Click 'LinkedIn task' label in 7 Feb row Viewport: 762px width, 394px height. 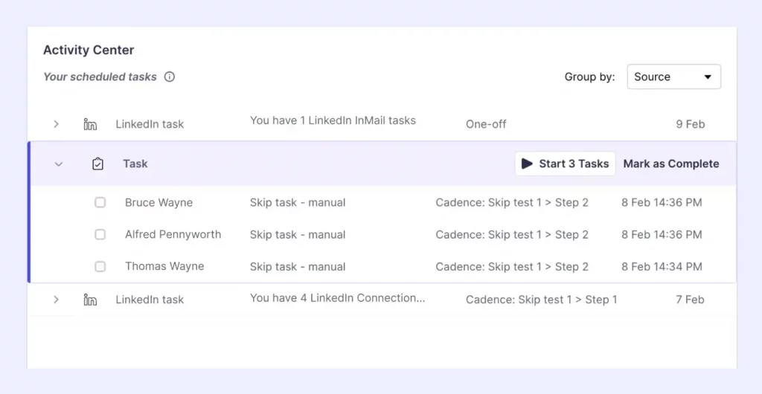150,300
